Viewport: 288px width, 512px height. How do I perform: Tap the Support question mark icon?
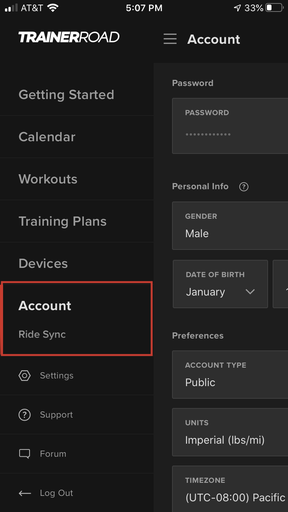click(25, 415)
